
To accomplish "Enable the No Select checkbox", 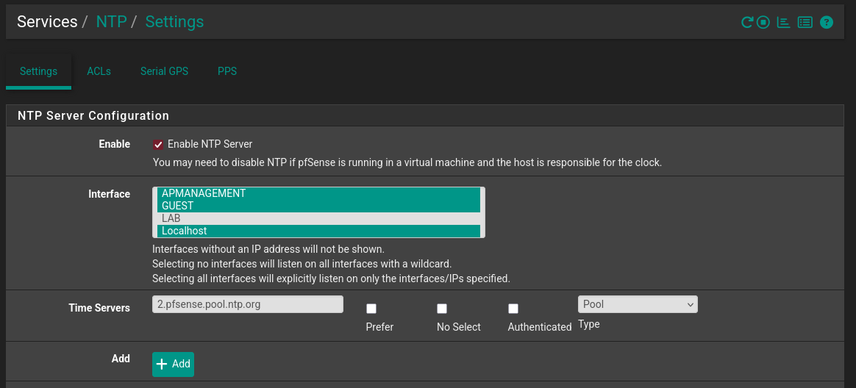I will (442, 309).
